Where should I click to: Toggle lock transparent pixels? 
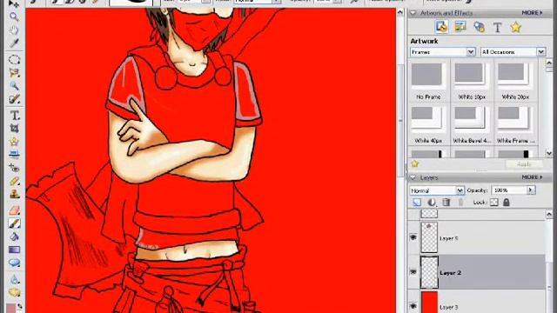click(x=493, y=203)
